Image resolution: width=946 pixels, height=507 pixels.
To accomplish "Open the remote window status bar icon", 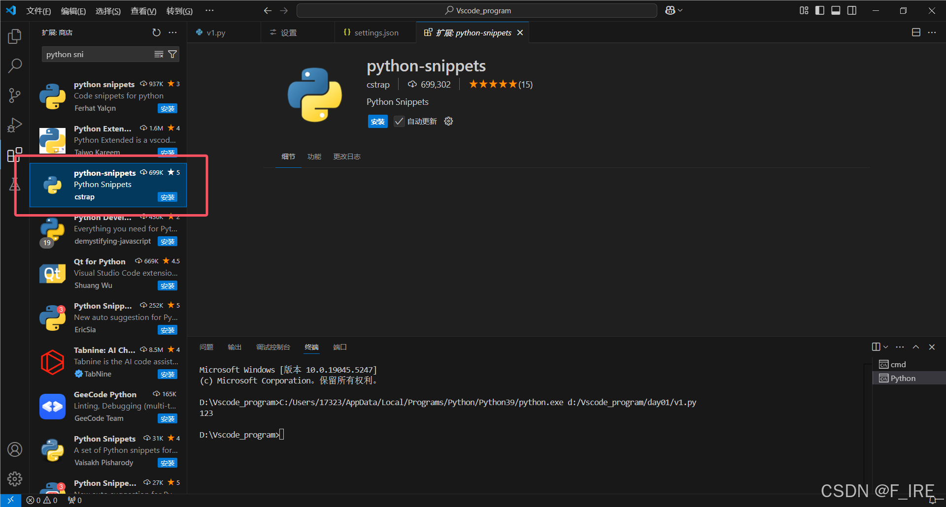I will pos(10,500).
